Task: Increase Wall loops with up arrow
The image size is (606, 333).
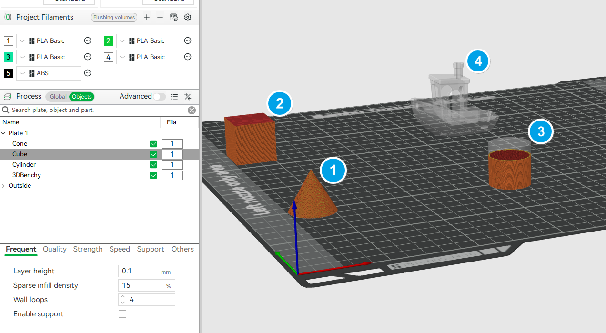Action: tap(123, 297)
